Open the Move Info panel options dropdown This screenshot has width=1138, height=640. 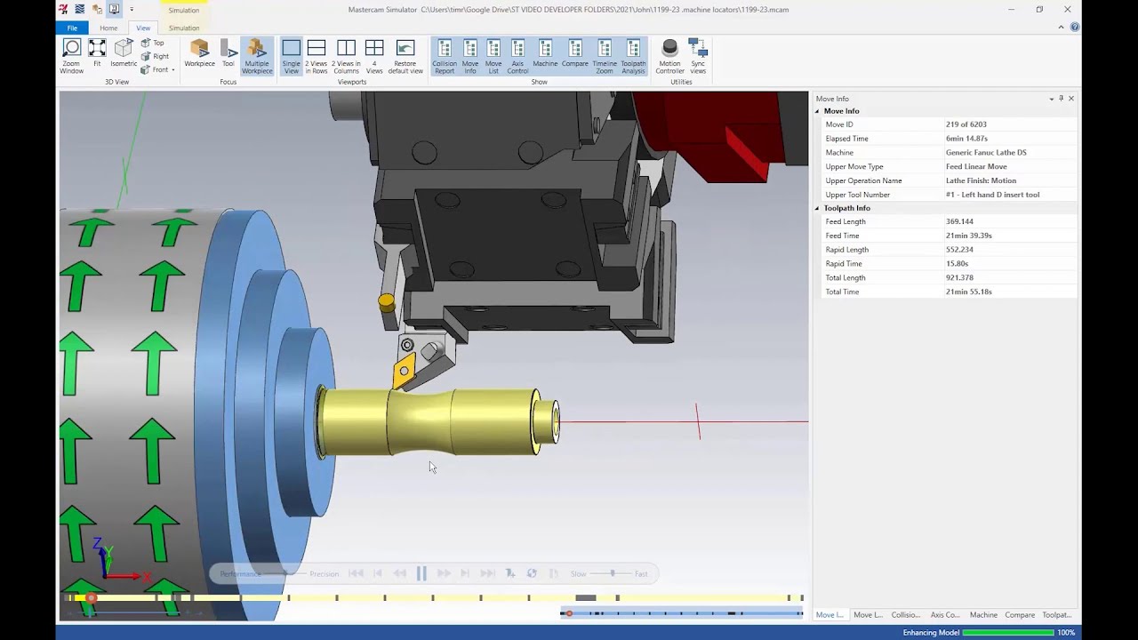(1051, 99)
